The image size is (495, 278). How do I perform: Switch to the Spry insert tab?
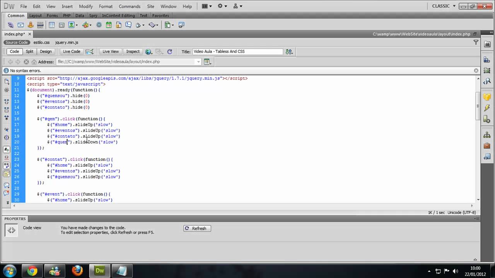pyautogui.click(x=93, y=15)
